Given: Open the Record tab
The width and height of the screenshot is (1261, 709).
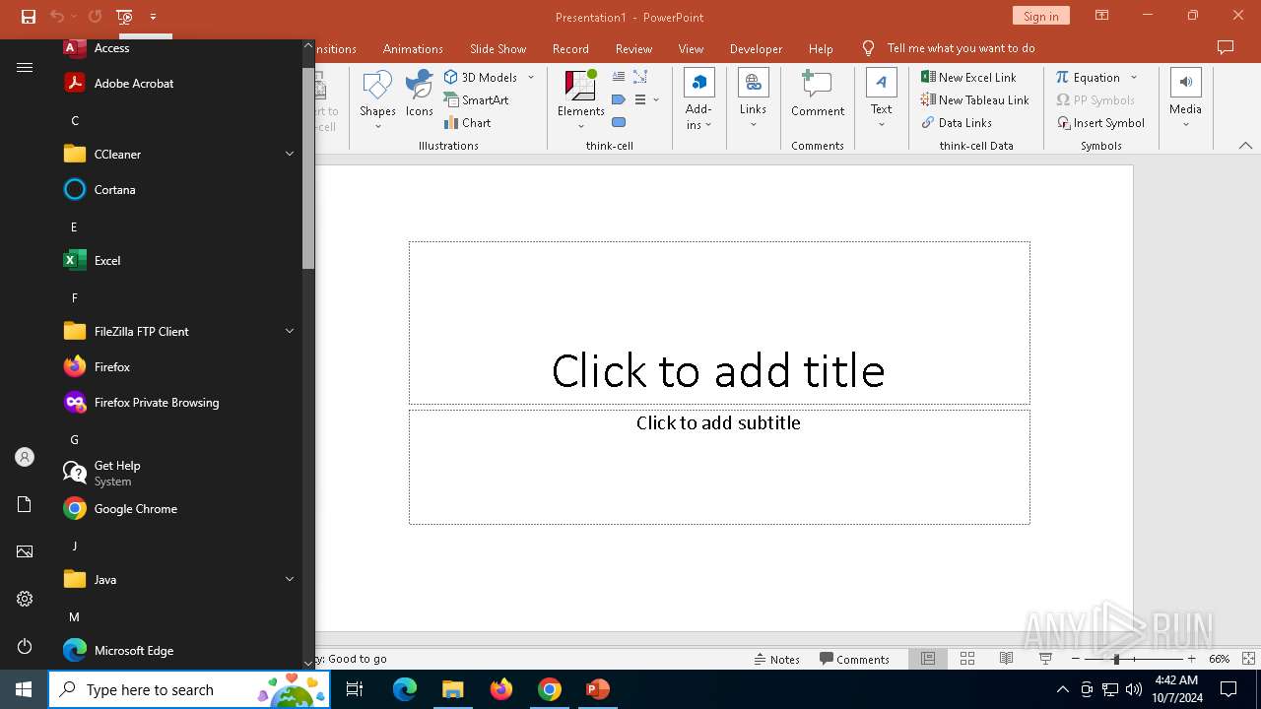Looking at the screenshot, I should [x=570, y=48].
